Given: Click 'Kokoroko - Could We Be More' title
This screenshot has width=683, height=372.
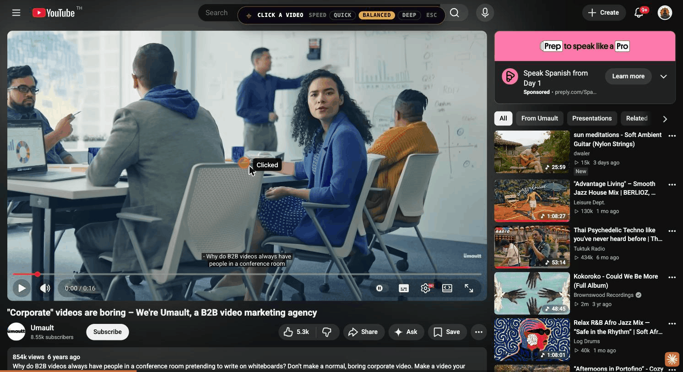Looking at the screenshot, I should coord(616,281).
